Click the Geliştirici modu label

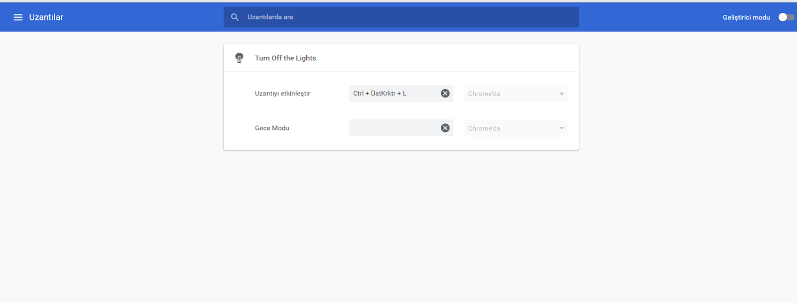[x=746, y=17]
